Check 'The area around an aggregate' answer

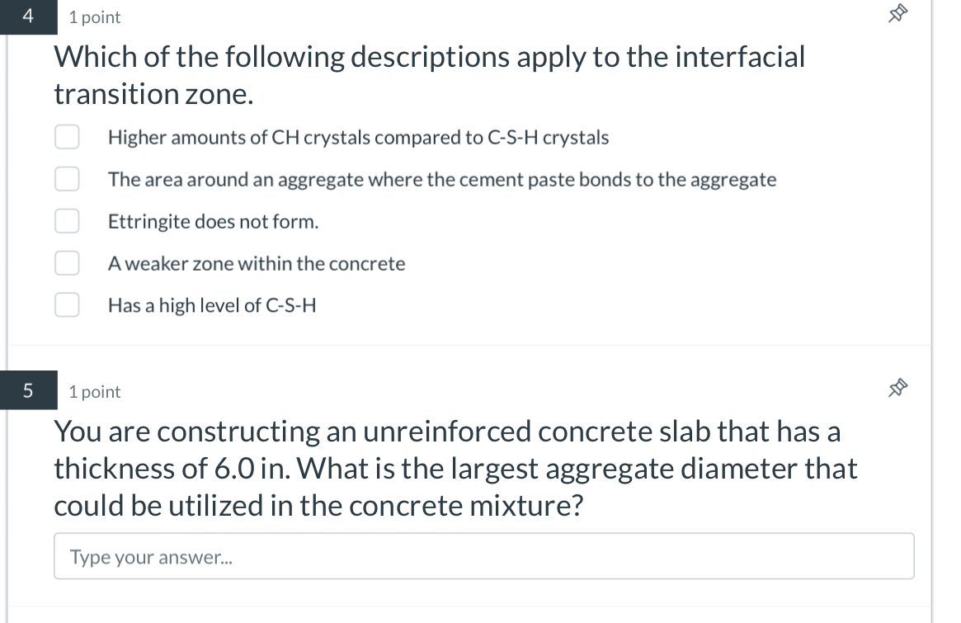click(x=67, y=178)
